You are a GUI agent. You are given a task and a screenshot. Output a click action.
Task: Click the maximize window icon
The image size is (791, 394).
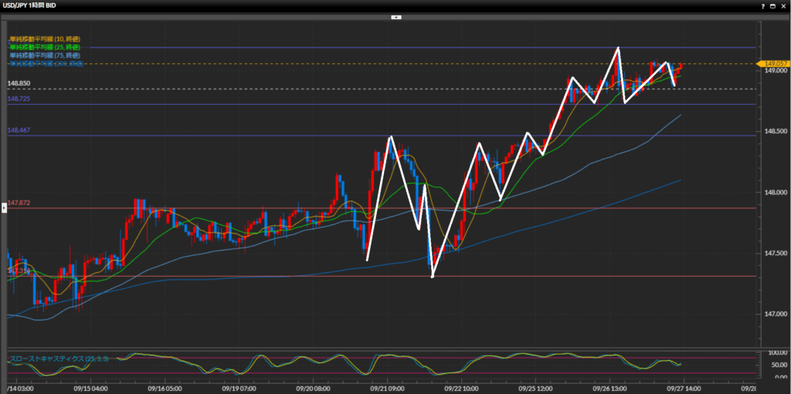coord(772,5)
